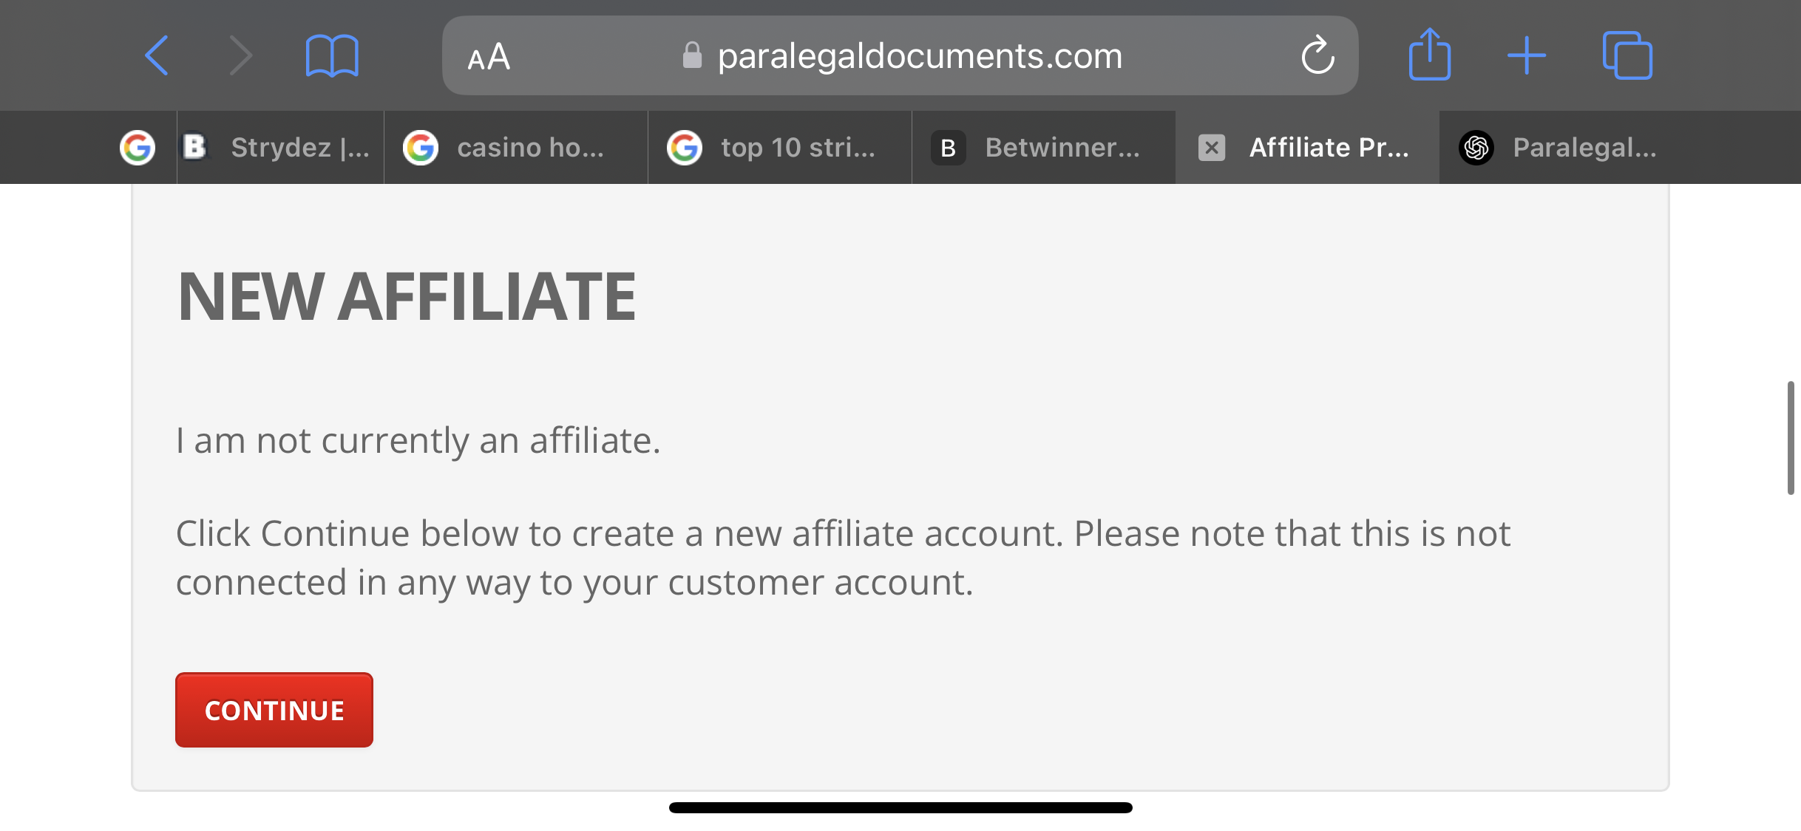Screen dimensions: 1801x831
Task: Add a new tab with the plus icon
Action: click(x=1527, y=55)
